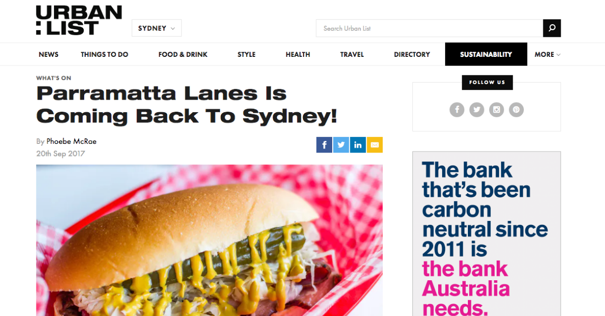Share article on Twitter icon

(x=341, y=145)
